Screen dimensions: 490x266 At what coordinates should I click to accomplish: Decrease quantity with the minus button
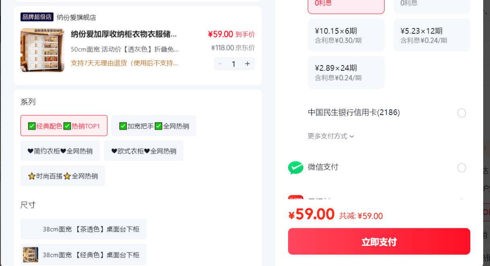pyautogui.click(x=220, y=64)
